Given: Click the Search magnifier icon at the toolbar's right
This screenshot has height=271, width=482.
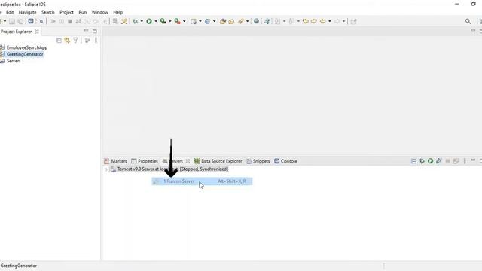Looking at the screenshot, I should pyautogui.click(x=468, y=21).
